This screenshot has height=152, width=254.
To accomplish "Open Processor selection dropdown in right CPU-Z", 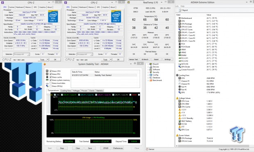I will pos(85,54).
